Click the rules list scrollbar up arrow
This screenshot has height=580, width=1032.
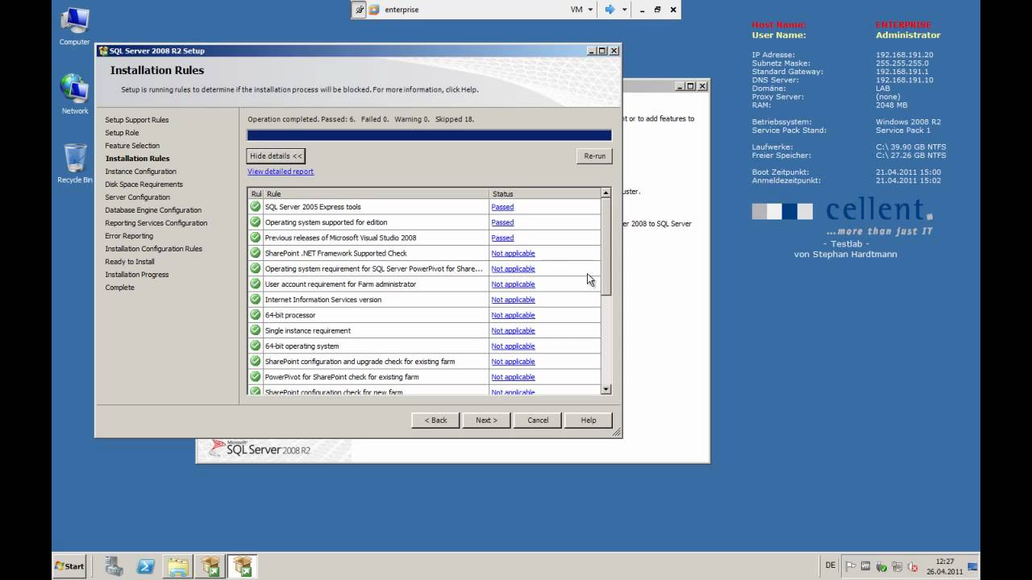(605, 193)
